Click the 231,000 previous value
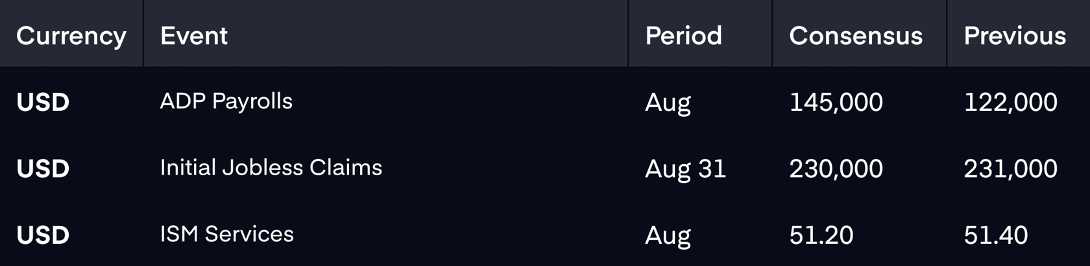 [x=1011, y=169]
